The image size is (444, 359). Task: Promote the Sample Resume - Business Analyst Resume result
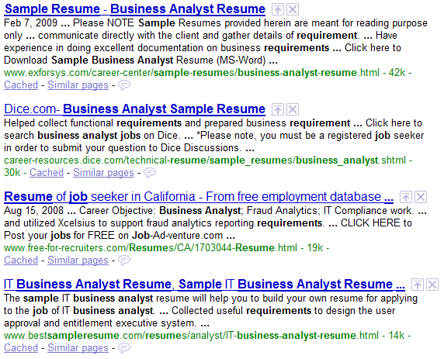pos(278,9)
